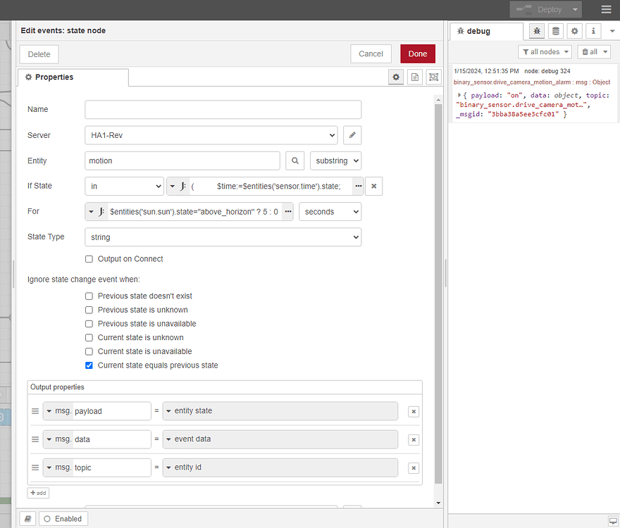Open the Server HA1-Rev dropdown

pos(211,135)
